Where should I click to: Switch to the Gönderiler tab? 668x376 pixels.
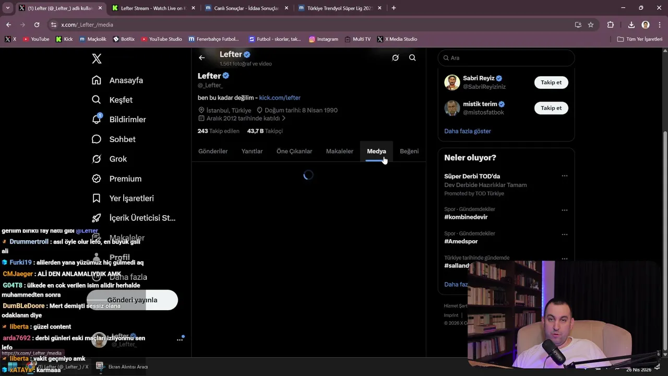[213, 151]
